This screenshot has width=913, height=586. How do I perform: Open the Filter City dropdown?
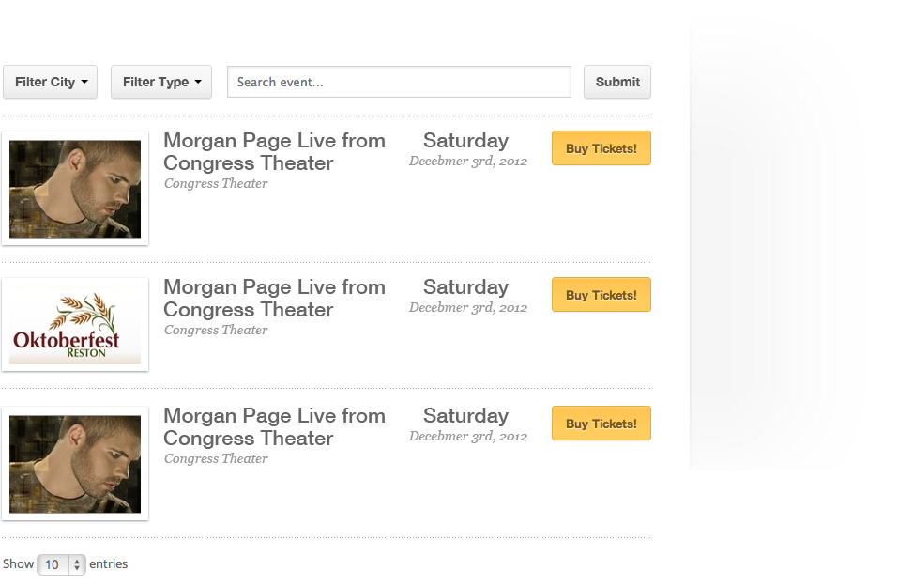pos(50,82)
